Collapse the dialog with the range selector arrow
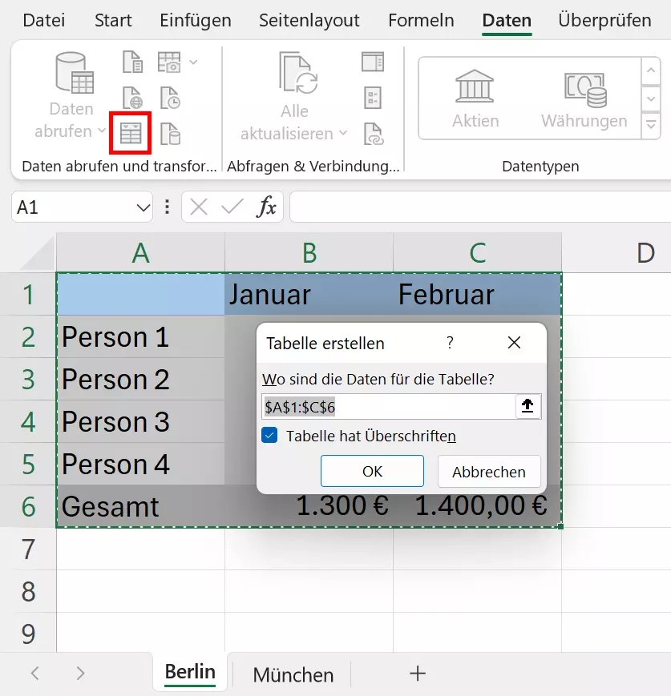The height and width of the screenshot is (696, 671). coord(528,405)
